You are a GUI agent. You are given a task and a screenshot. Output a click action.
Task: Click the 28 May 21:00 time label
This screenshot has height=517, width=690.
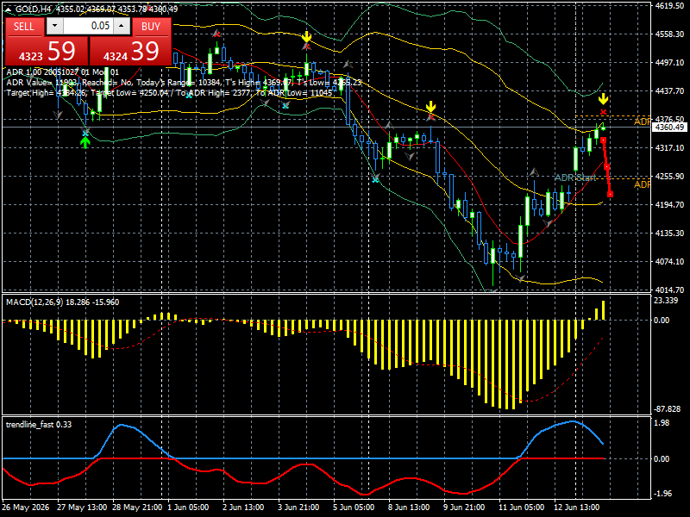pyautogui.click(x=137, y=507)
